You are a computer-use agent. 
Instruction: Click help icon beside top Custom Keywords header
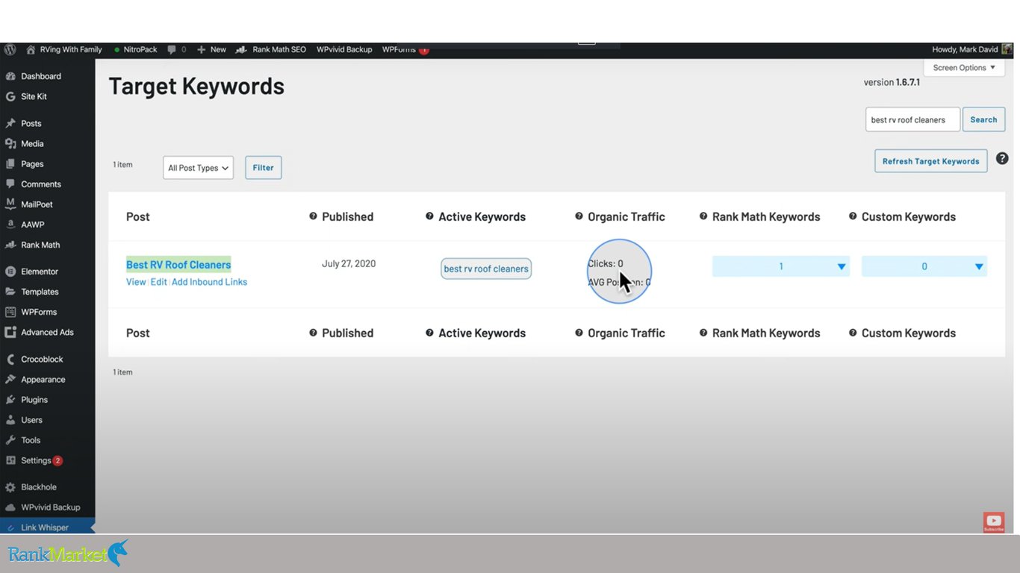[853, 216]
